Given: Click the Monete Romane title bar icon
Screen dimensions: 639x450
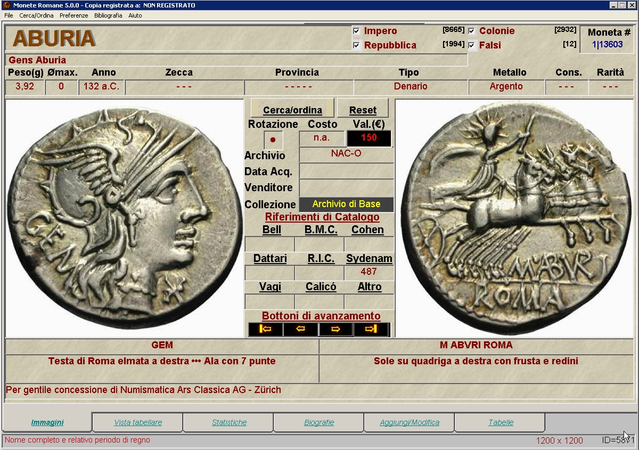Looking at the screenshot, I should tap(6, 5).
